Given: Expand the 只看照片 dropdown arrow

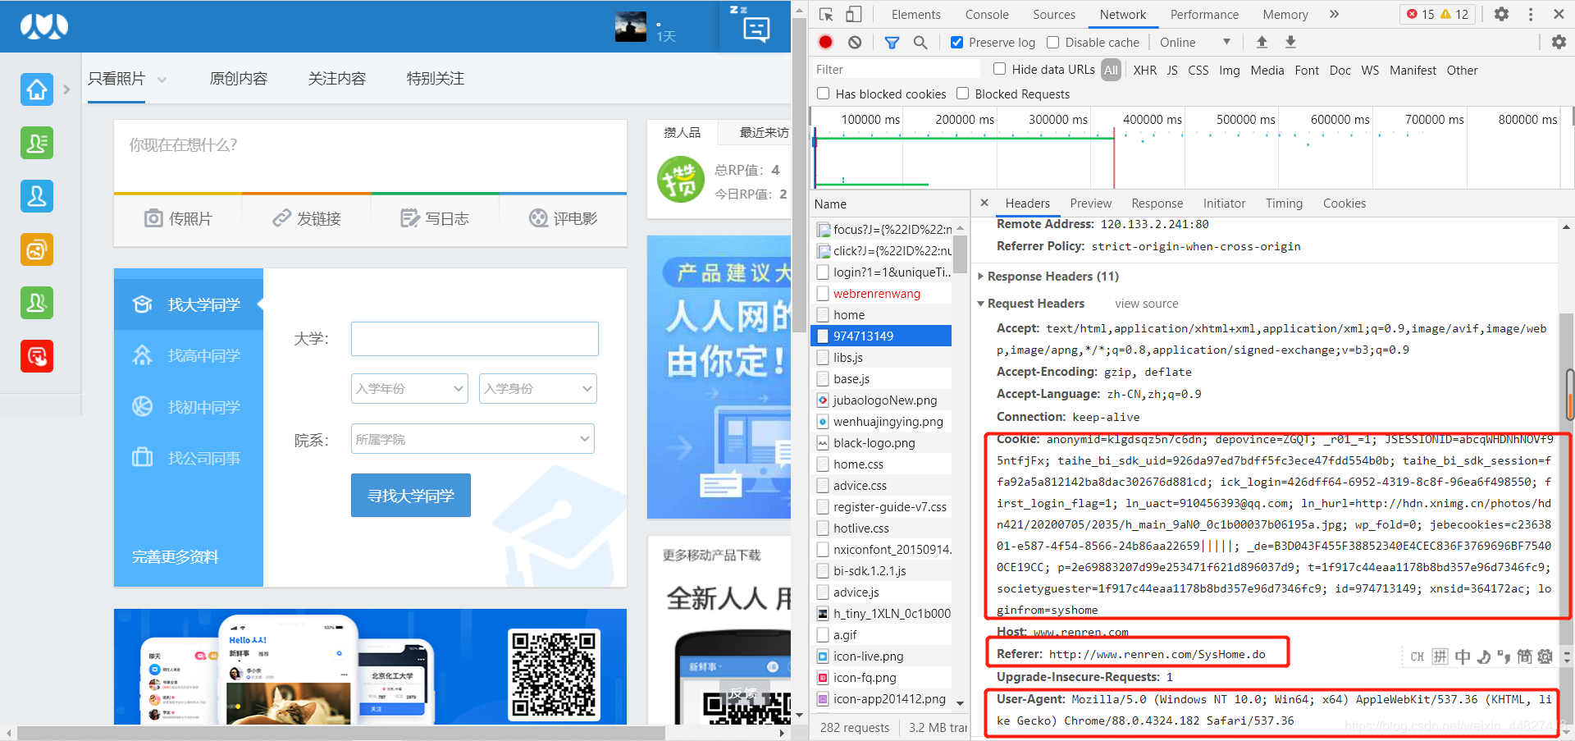Looking at the screenshot, I should (x=162, y=80).
